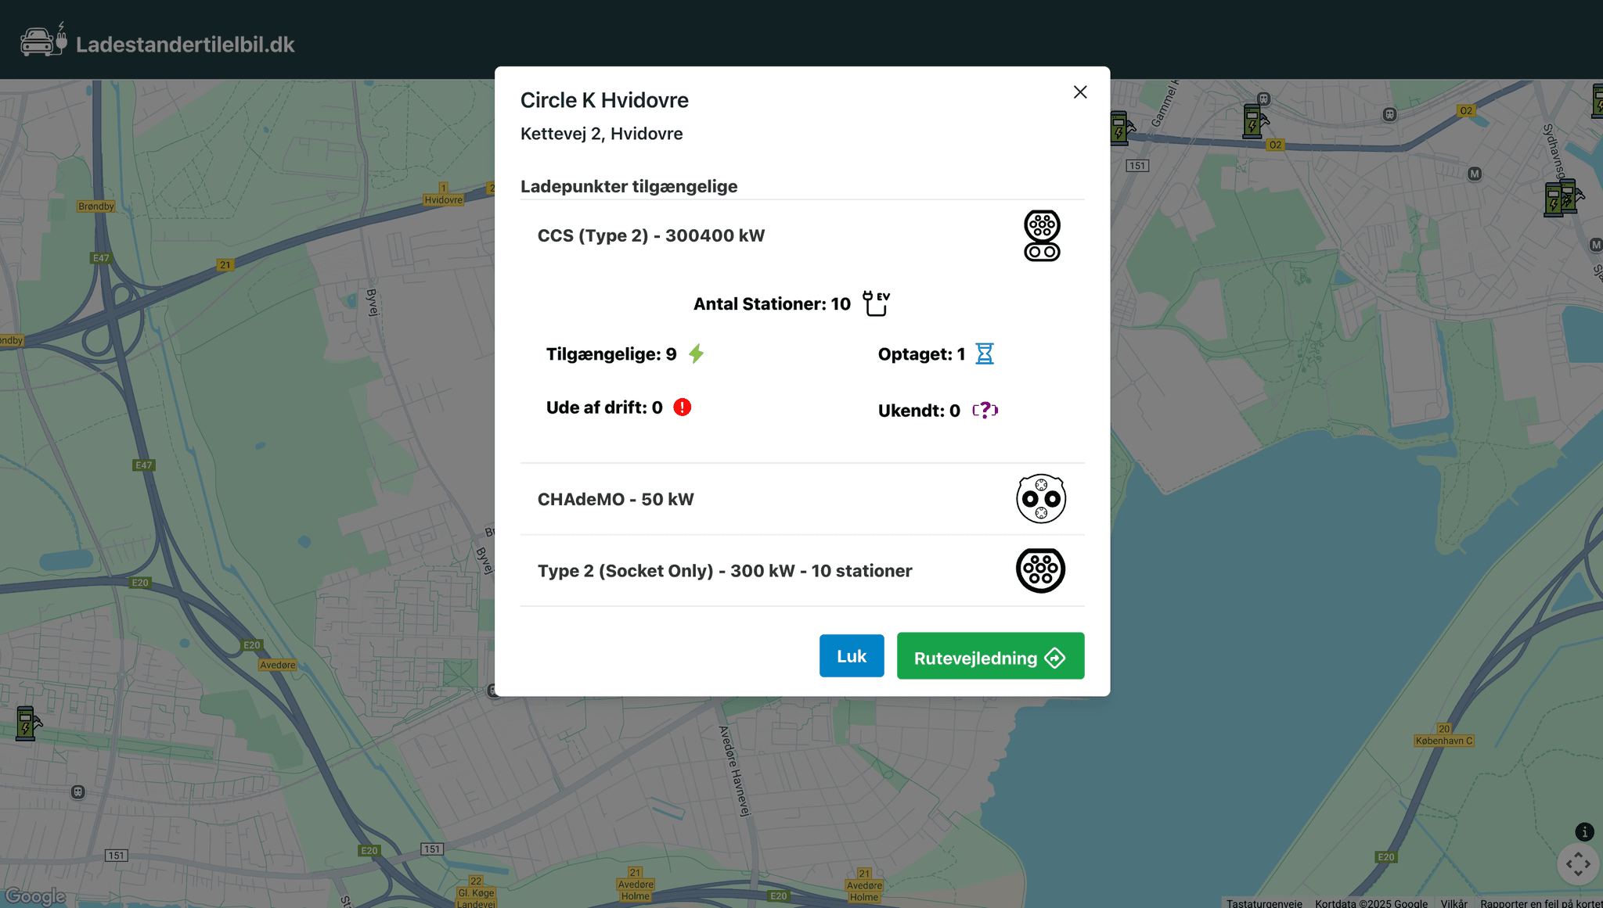This screenshot has width=1603, height=908.
Task: Expand the Type 2 (Socket Only) row
Action: coord(802,571)
